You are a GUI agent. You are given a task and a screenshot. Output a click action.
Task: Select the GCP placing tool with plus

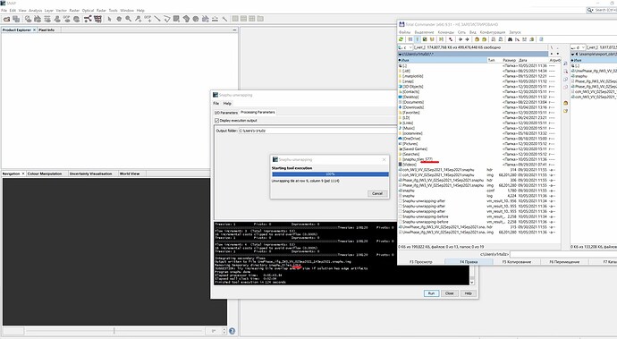point(148,19)
